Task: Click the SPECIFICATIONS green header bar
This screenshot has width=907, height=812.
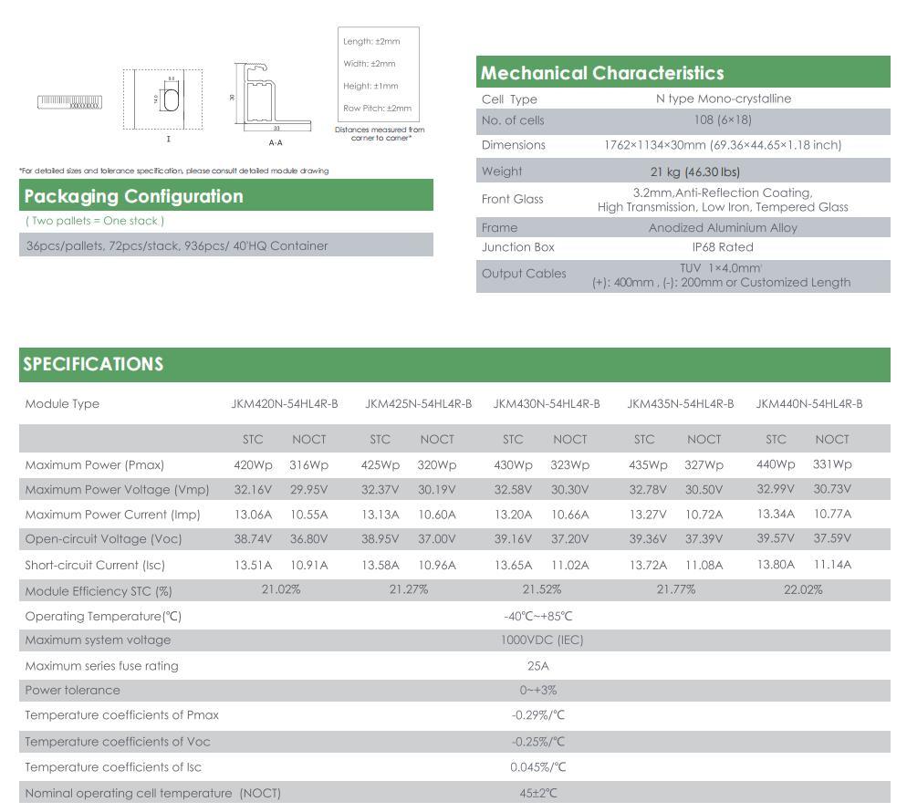Action: [453, 364]
